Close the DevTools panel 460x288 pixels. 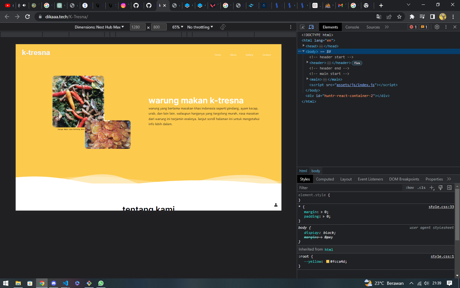[x=455, y=27]
